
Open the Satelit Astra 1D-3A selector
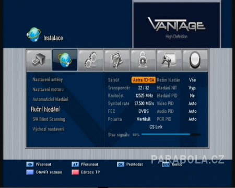(x=144, y=80)
